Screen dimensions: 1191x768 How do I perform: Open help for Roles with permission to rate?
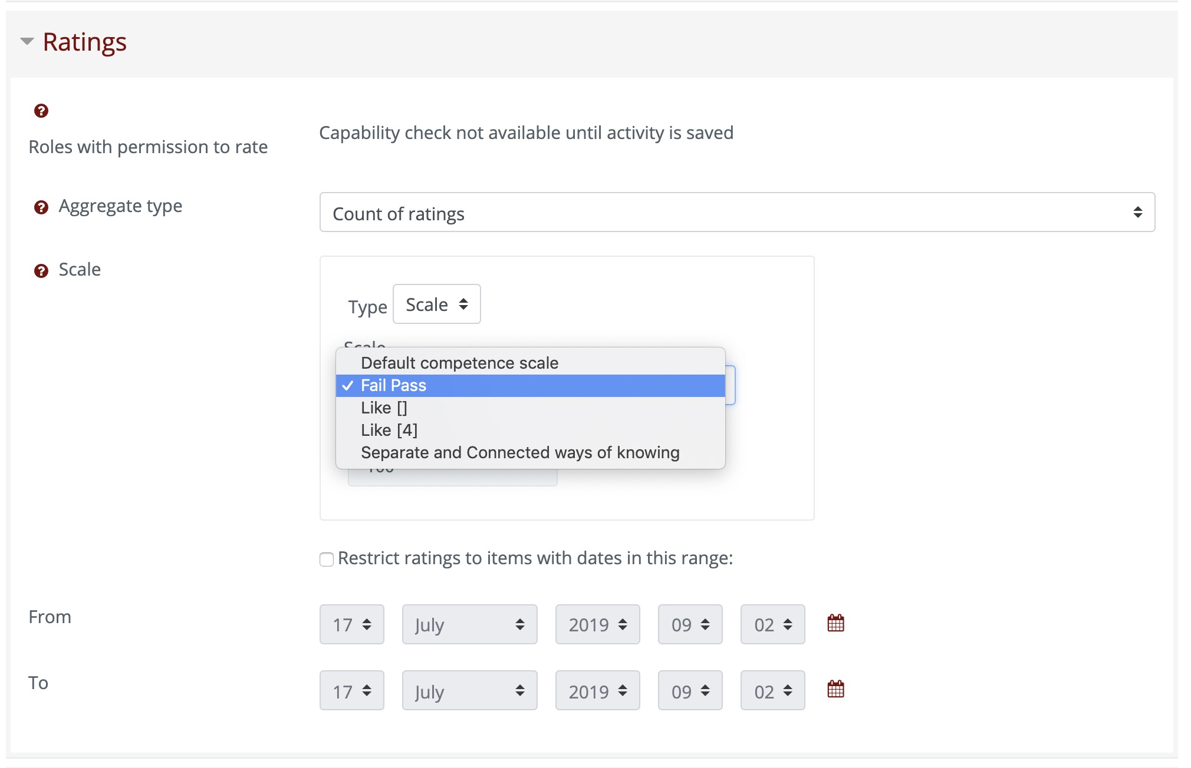coord(40,111)
